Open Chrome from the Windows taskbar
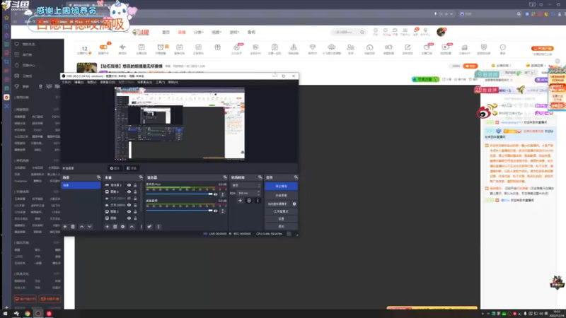566x318 pixels. pos(28,314)
